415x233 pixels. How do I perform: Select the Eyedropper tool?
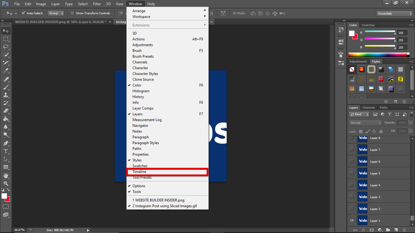(6, 70)
